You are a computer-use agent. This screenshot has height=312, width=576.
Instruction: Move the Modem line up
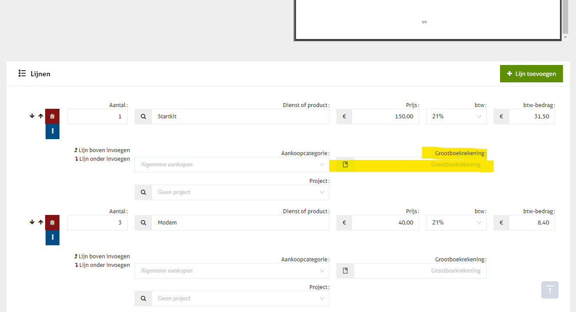point(41,222)
